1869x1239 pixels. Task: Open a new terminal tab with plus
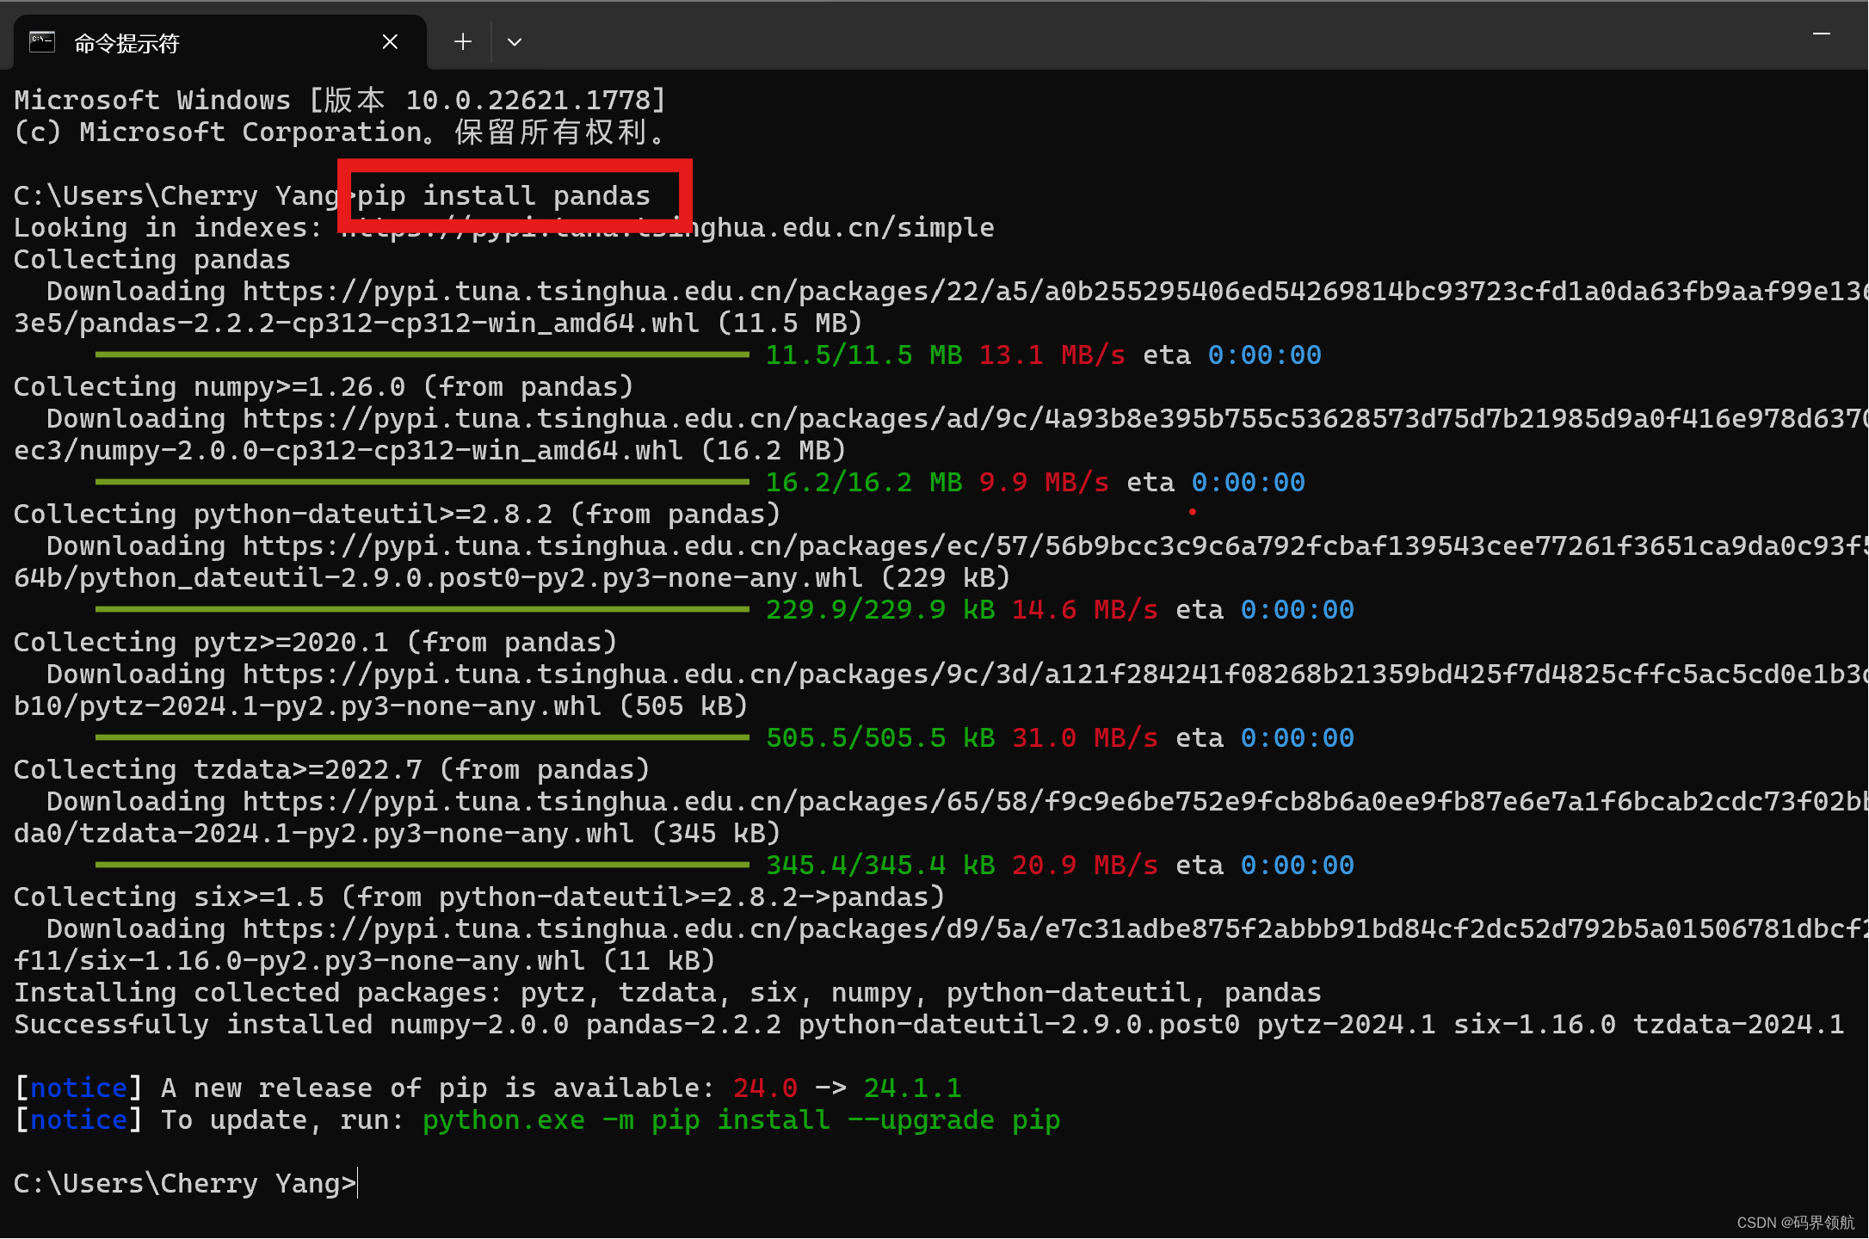[x=463, y=41]
